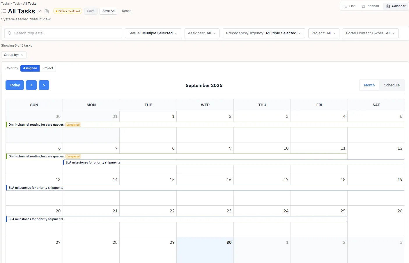The height and width of the screenshot is (263, 409).
Task: Reset the modified filters
Action: point(126,11)
